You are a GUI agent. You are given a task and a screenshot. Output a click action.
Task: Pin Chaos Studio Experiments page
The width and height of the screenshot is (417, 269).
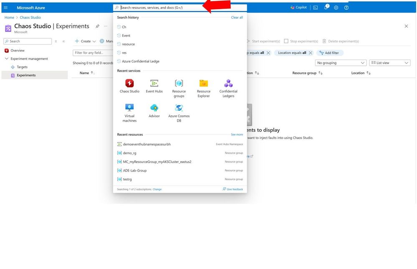click(x=98, y=26)
